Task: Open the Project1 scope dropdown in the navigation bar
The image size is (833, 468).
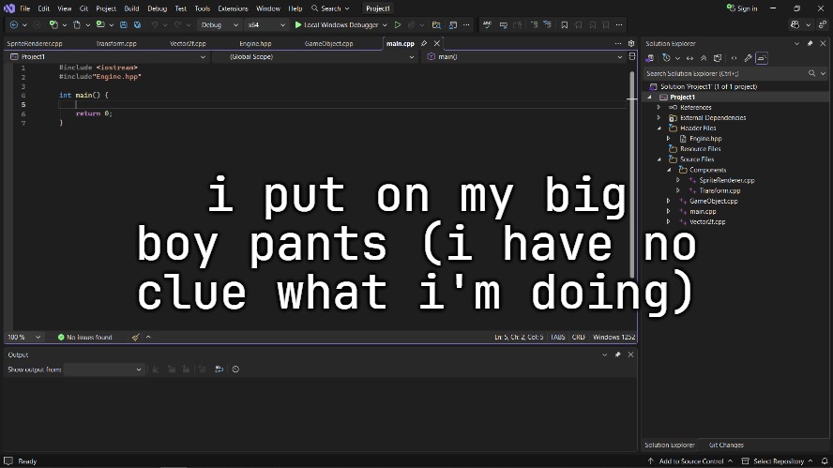Action: pyautogui.click(x=107, y=56)
